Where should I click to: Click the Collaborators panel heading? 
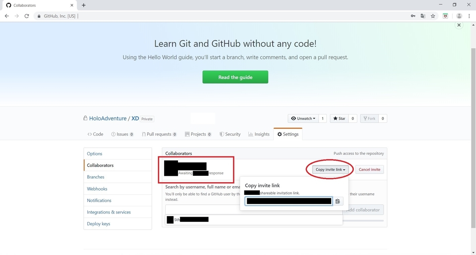point(178,153)
